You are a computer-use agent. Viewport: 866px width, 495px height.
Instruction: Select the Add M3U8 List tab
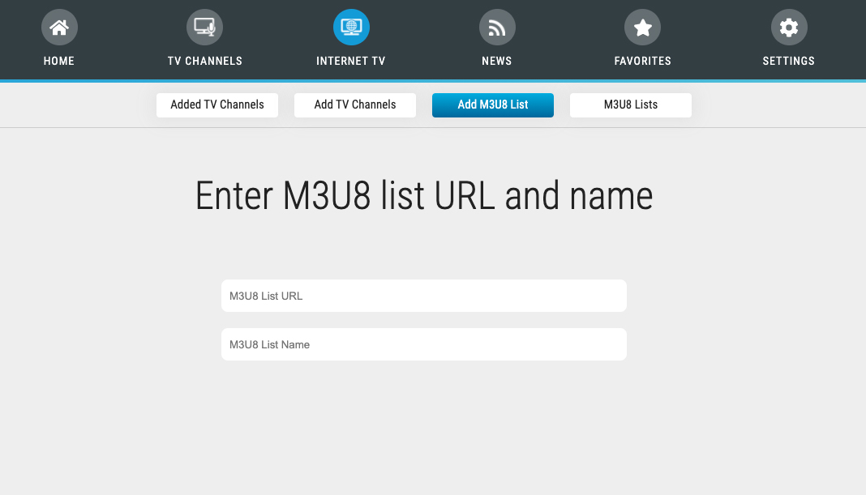(493, 105)
